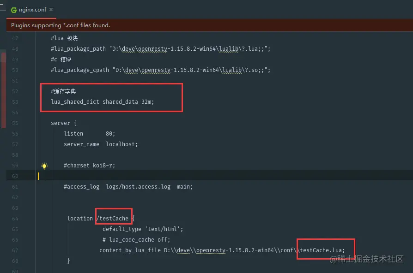413x273 pixels.
Task: Click '# lua_code_cache off;' comment
Action: pyautogui.click(x=136, y=240)
